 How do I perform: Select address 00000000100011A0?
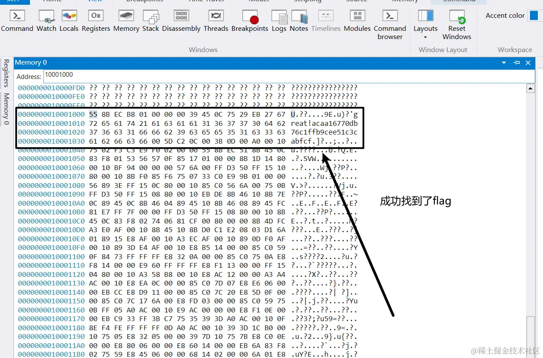(x=51, y=346)
